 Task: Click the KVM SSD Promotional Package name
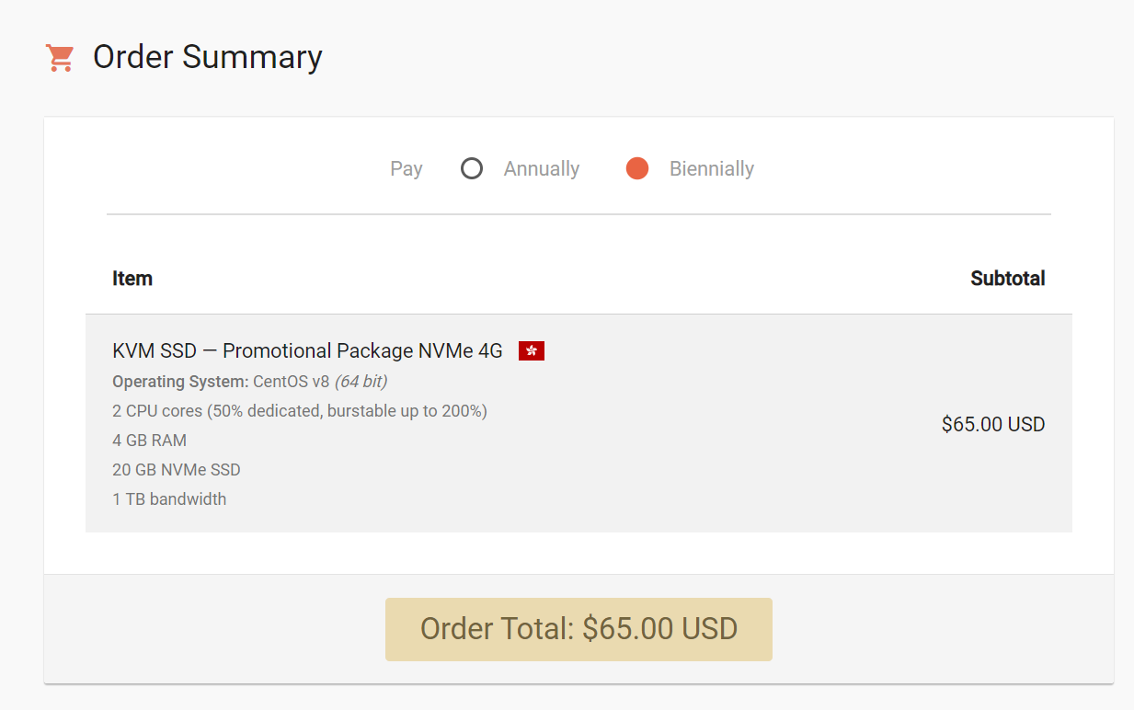(x=307, y=351)
